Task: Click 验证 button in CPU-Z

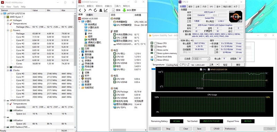Action: tap(225, 65)
